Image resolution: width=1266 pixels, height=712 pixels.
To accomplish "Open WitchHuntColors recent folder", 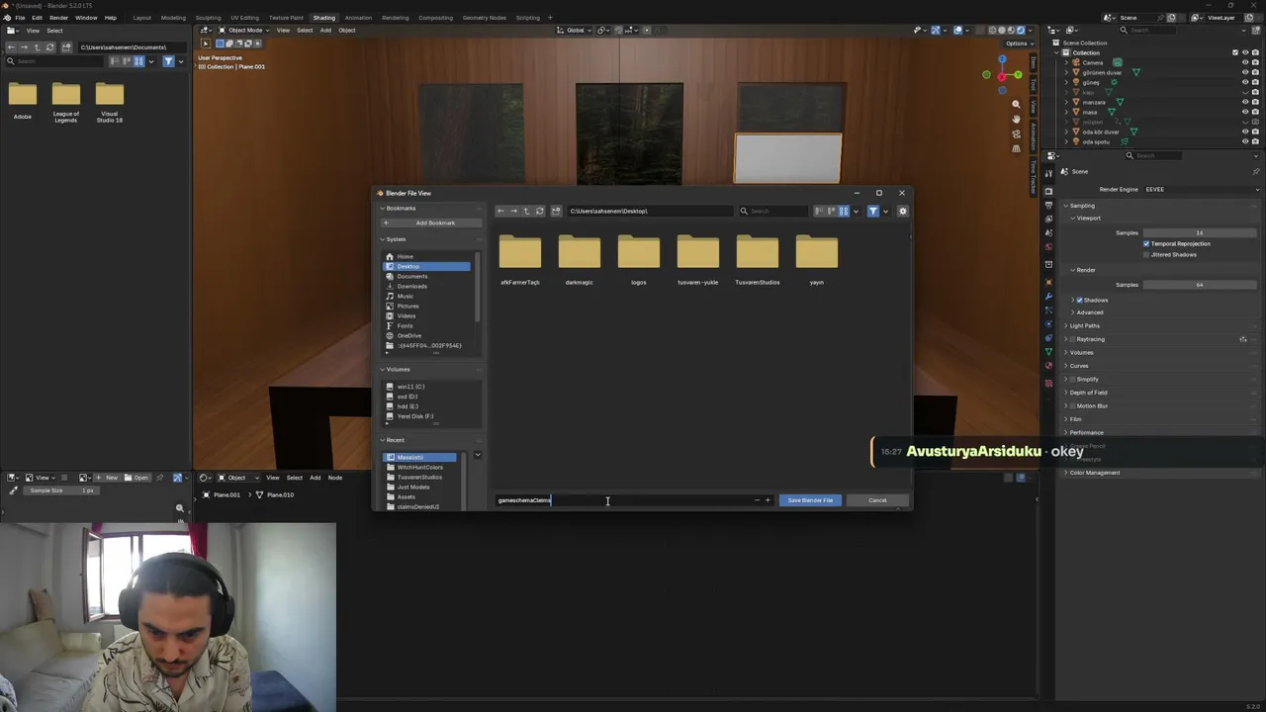I will tap(420, 467).
